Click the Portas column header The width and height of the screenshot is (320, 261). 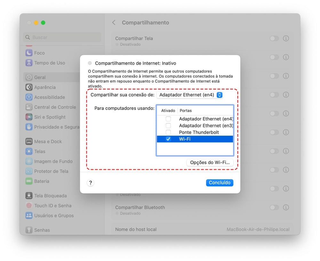186,111
